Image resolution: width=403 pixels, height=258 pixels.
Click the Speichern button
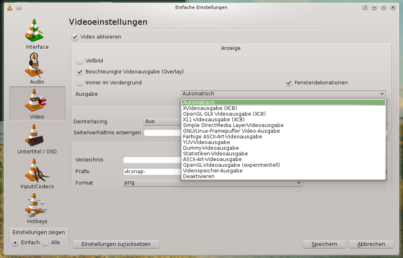(324, 244)
